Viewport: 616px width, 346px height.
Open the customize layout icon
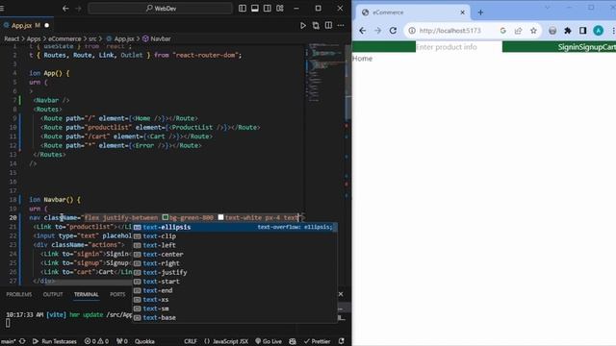tap(280, 9)
